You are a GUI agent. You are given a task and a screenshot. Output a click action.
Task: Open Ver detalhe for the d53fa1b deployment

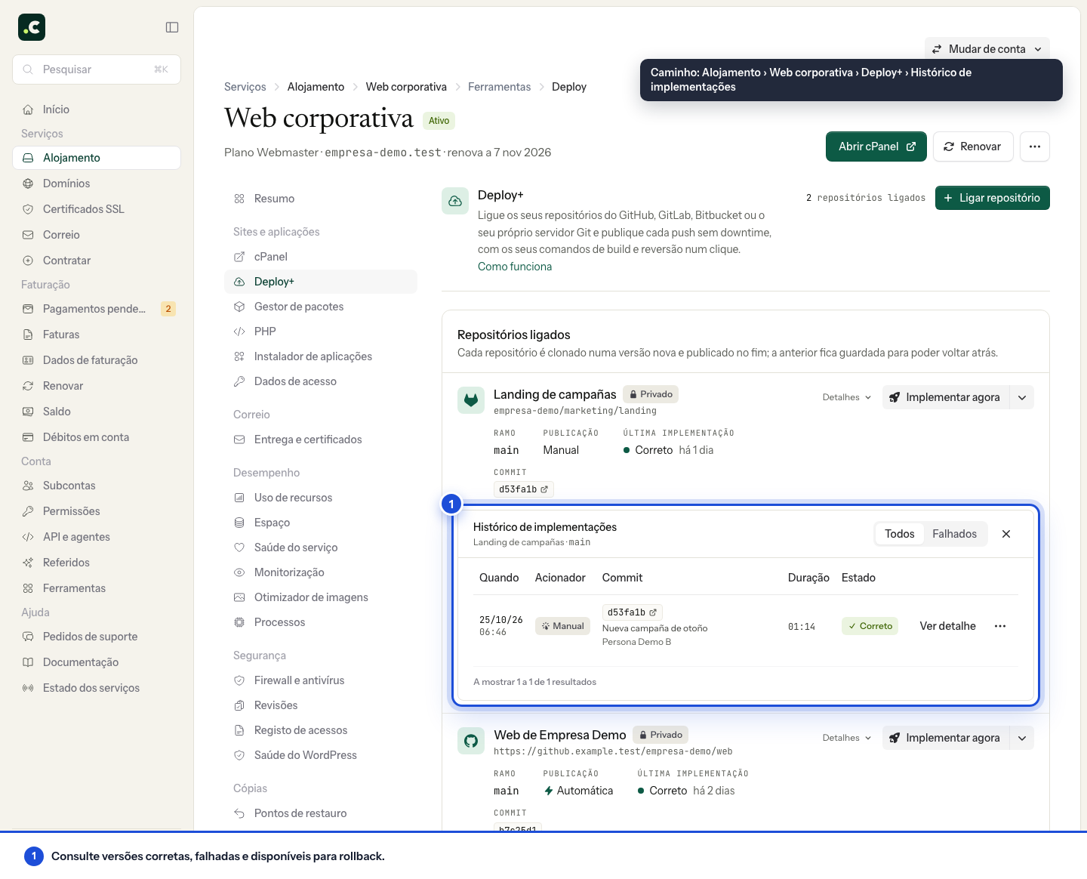tap(947, 626)
